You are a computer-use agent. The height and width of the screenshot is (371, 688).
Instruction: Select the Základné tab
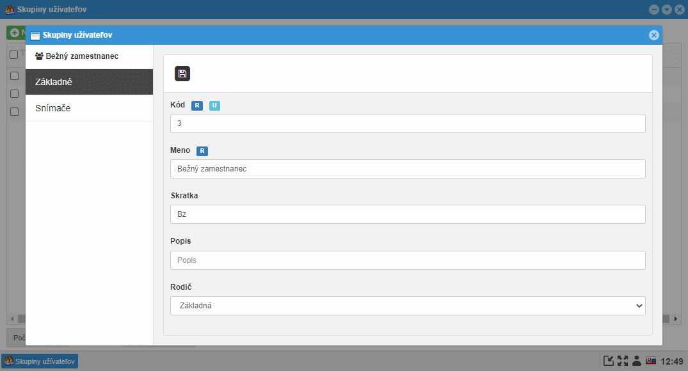pyautogui.click(x=89, y=82)
